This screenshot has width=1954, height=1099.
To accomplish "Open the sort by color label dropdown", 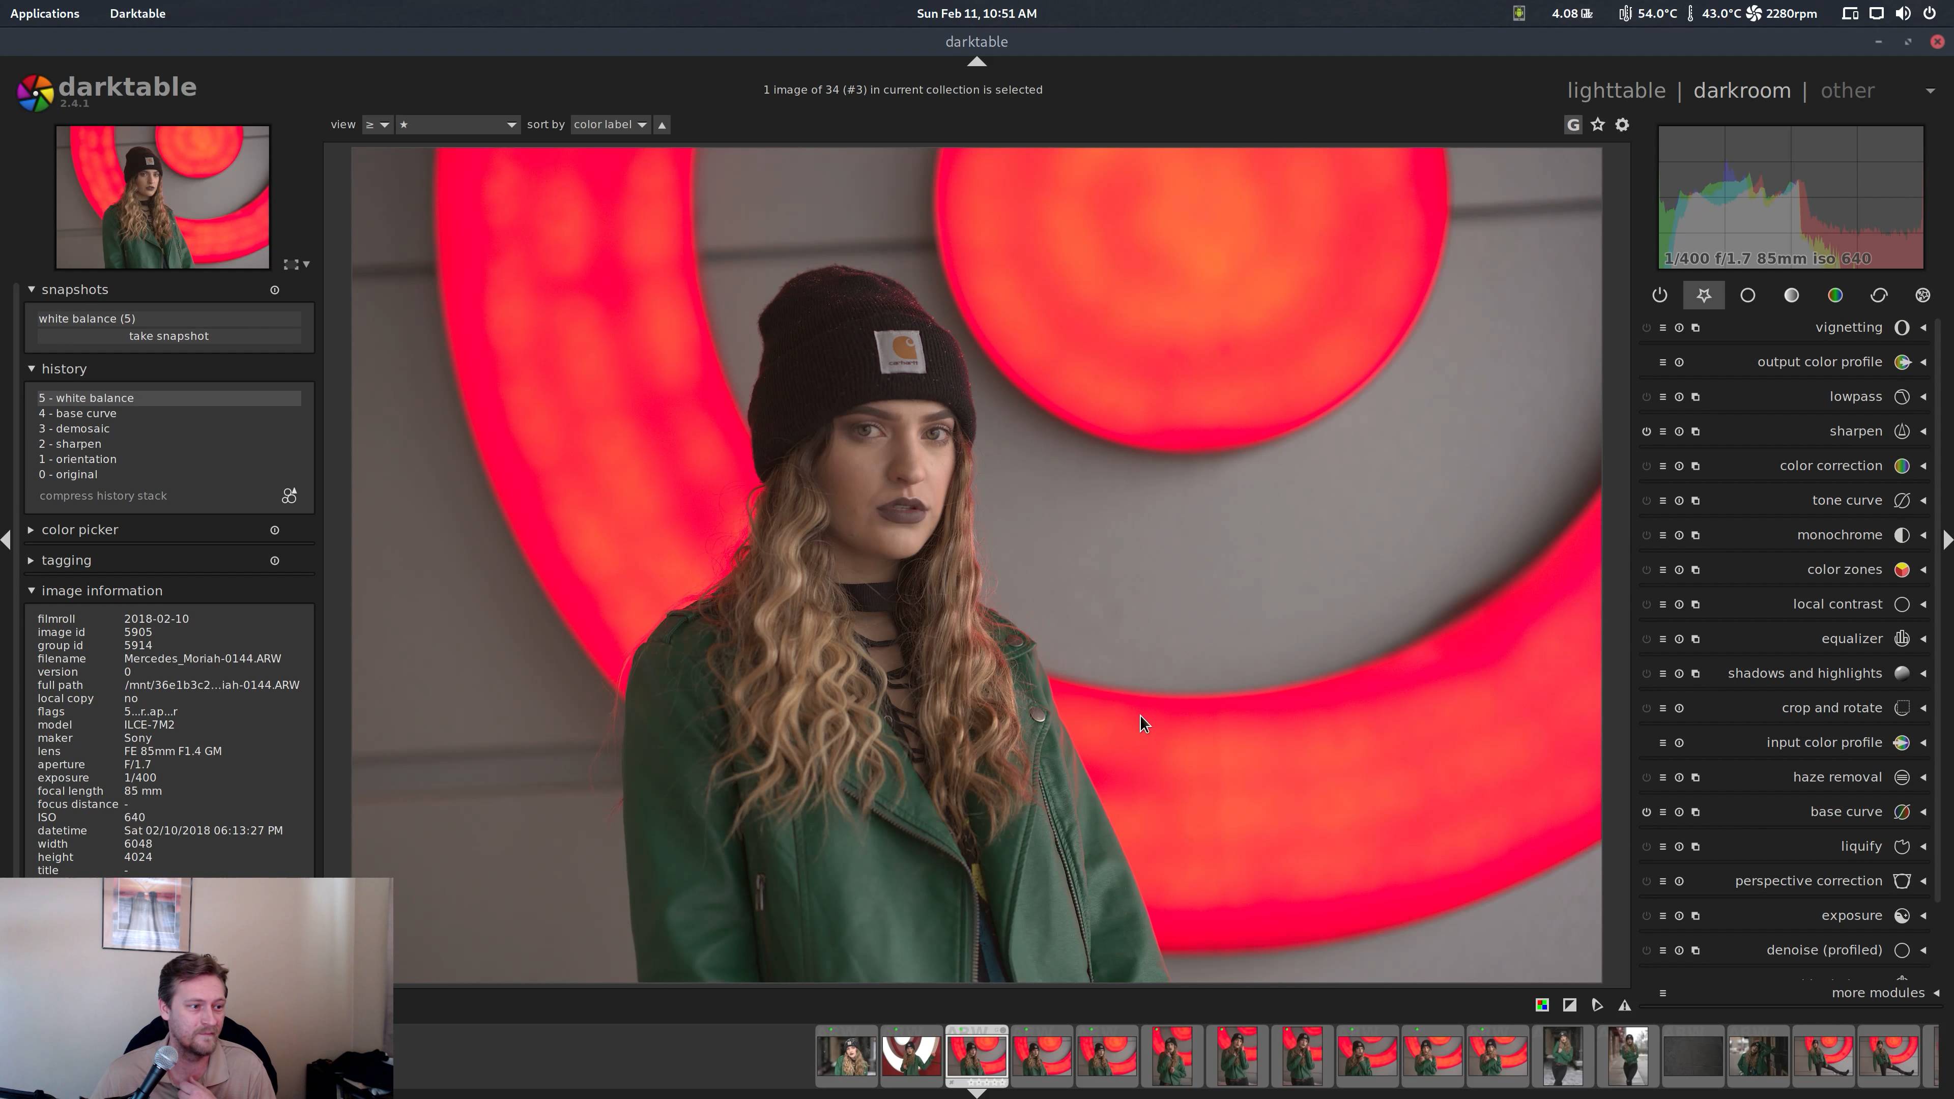I will click(x=610, y=124).
